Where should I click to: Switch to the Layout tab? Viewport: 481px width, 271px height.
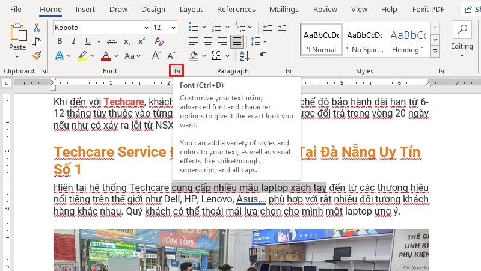(191, 10)
